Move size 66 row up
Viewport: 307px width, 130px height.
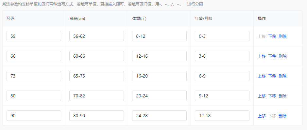tap(262, 56)
